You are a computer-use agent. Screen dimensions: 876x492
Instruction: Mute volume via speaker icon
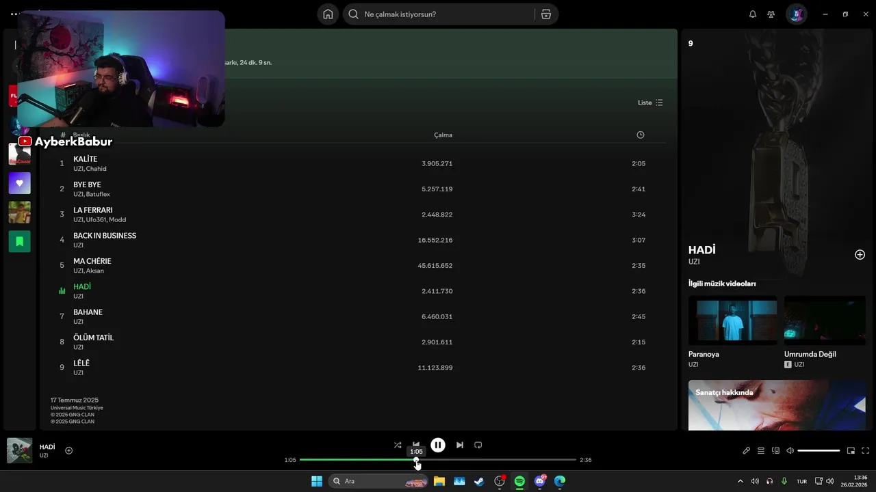(790, 450)
